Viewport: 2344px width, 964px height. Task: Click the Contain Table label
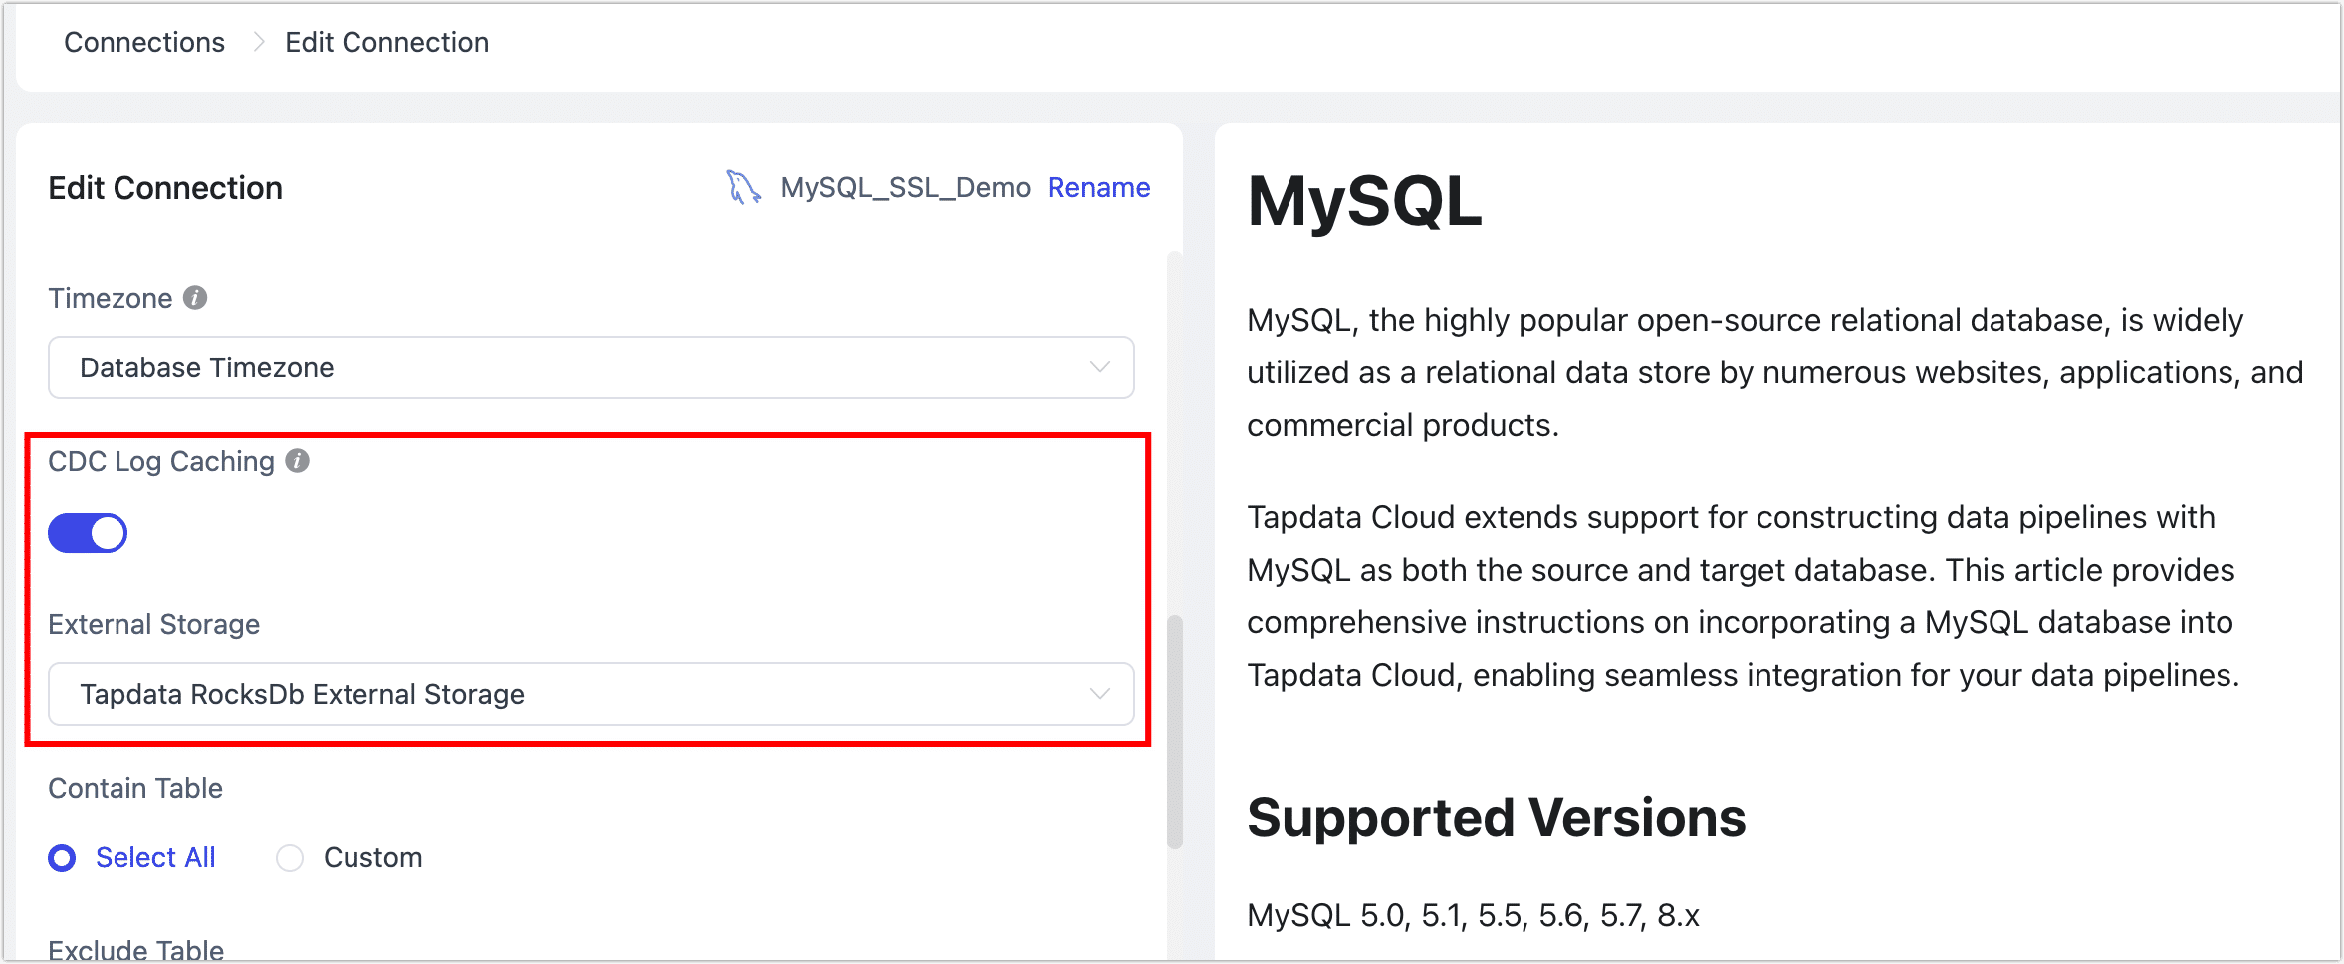coord(135,788)
